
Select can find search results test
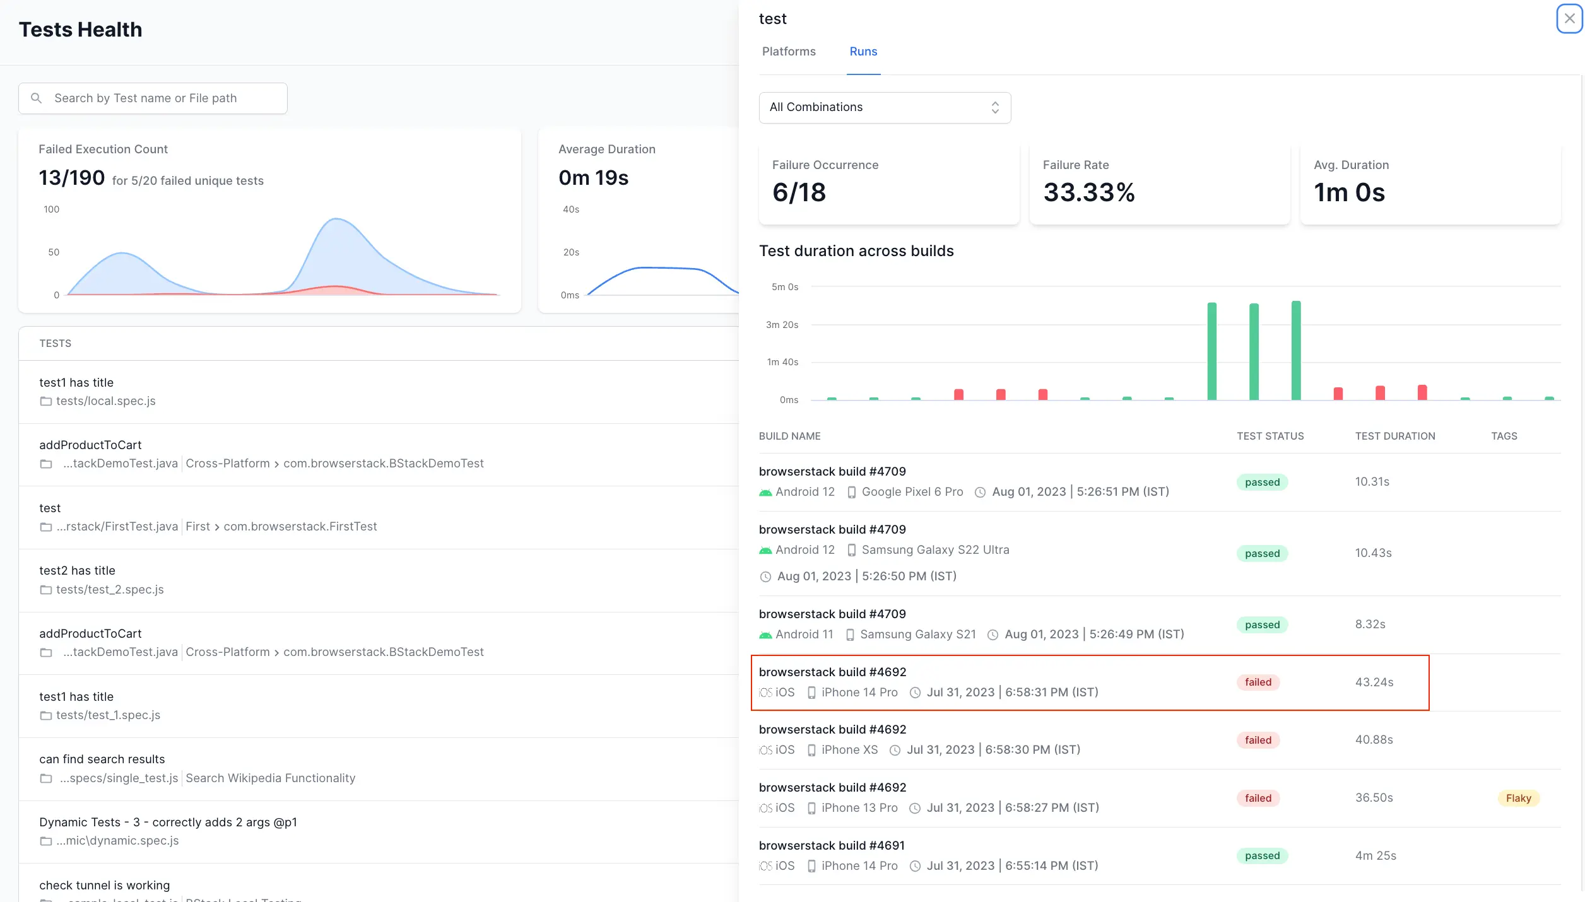(102, 759)
